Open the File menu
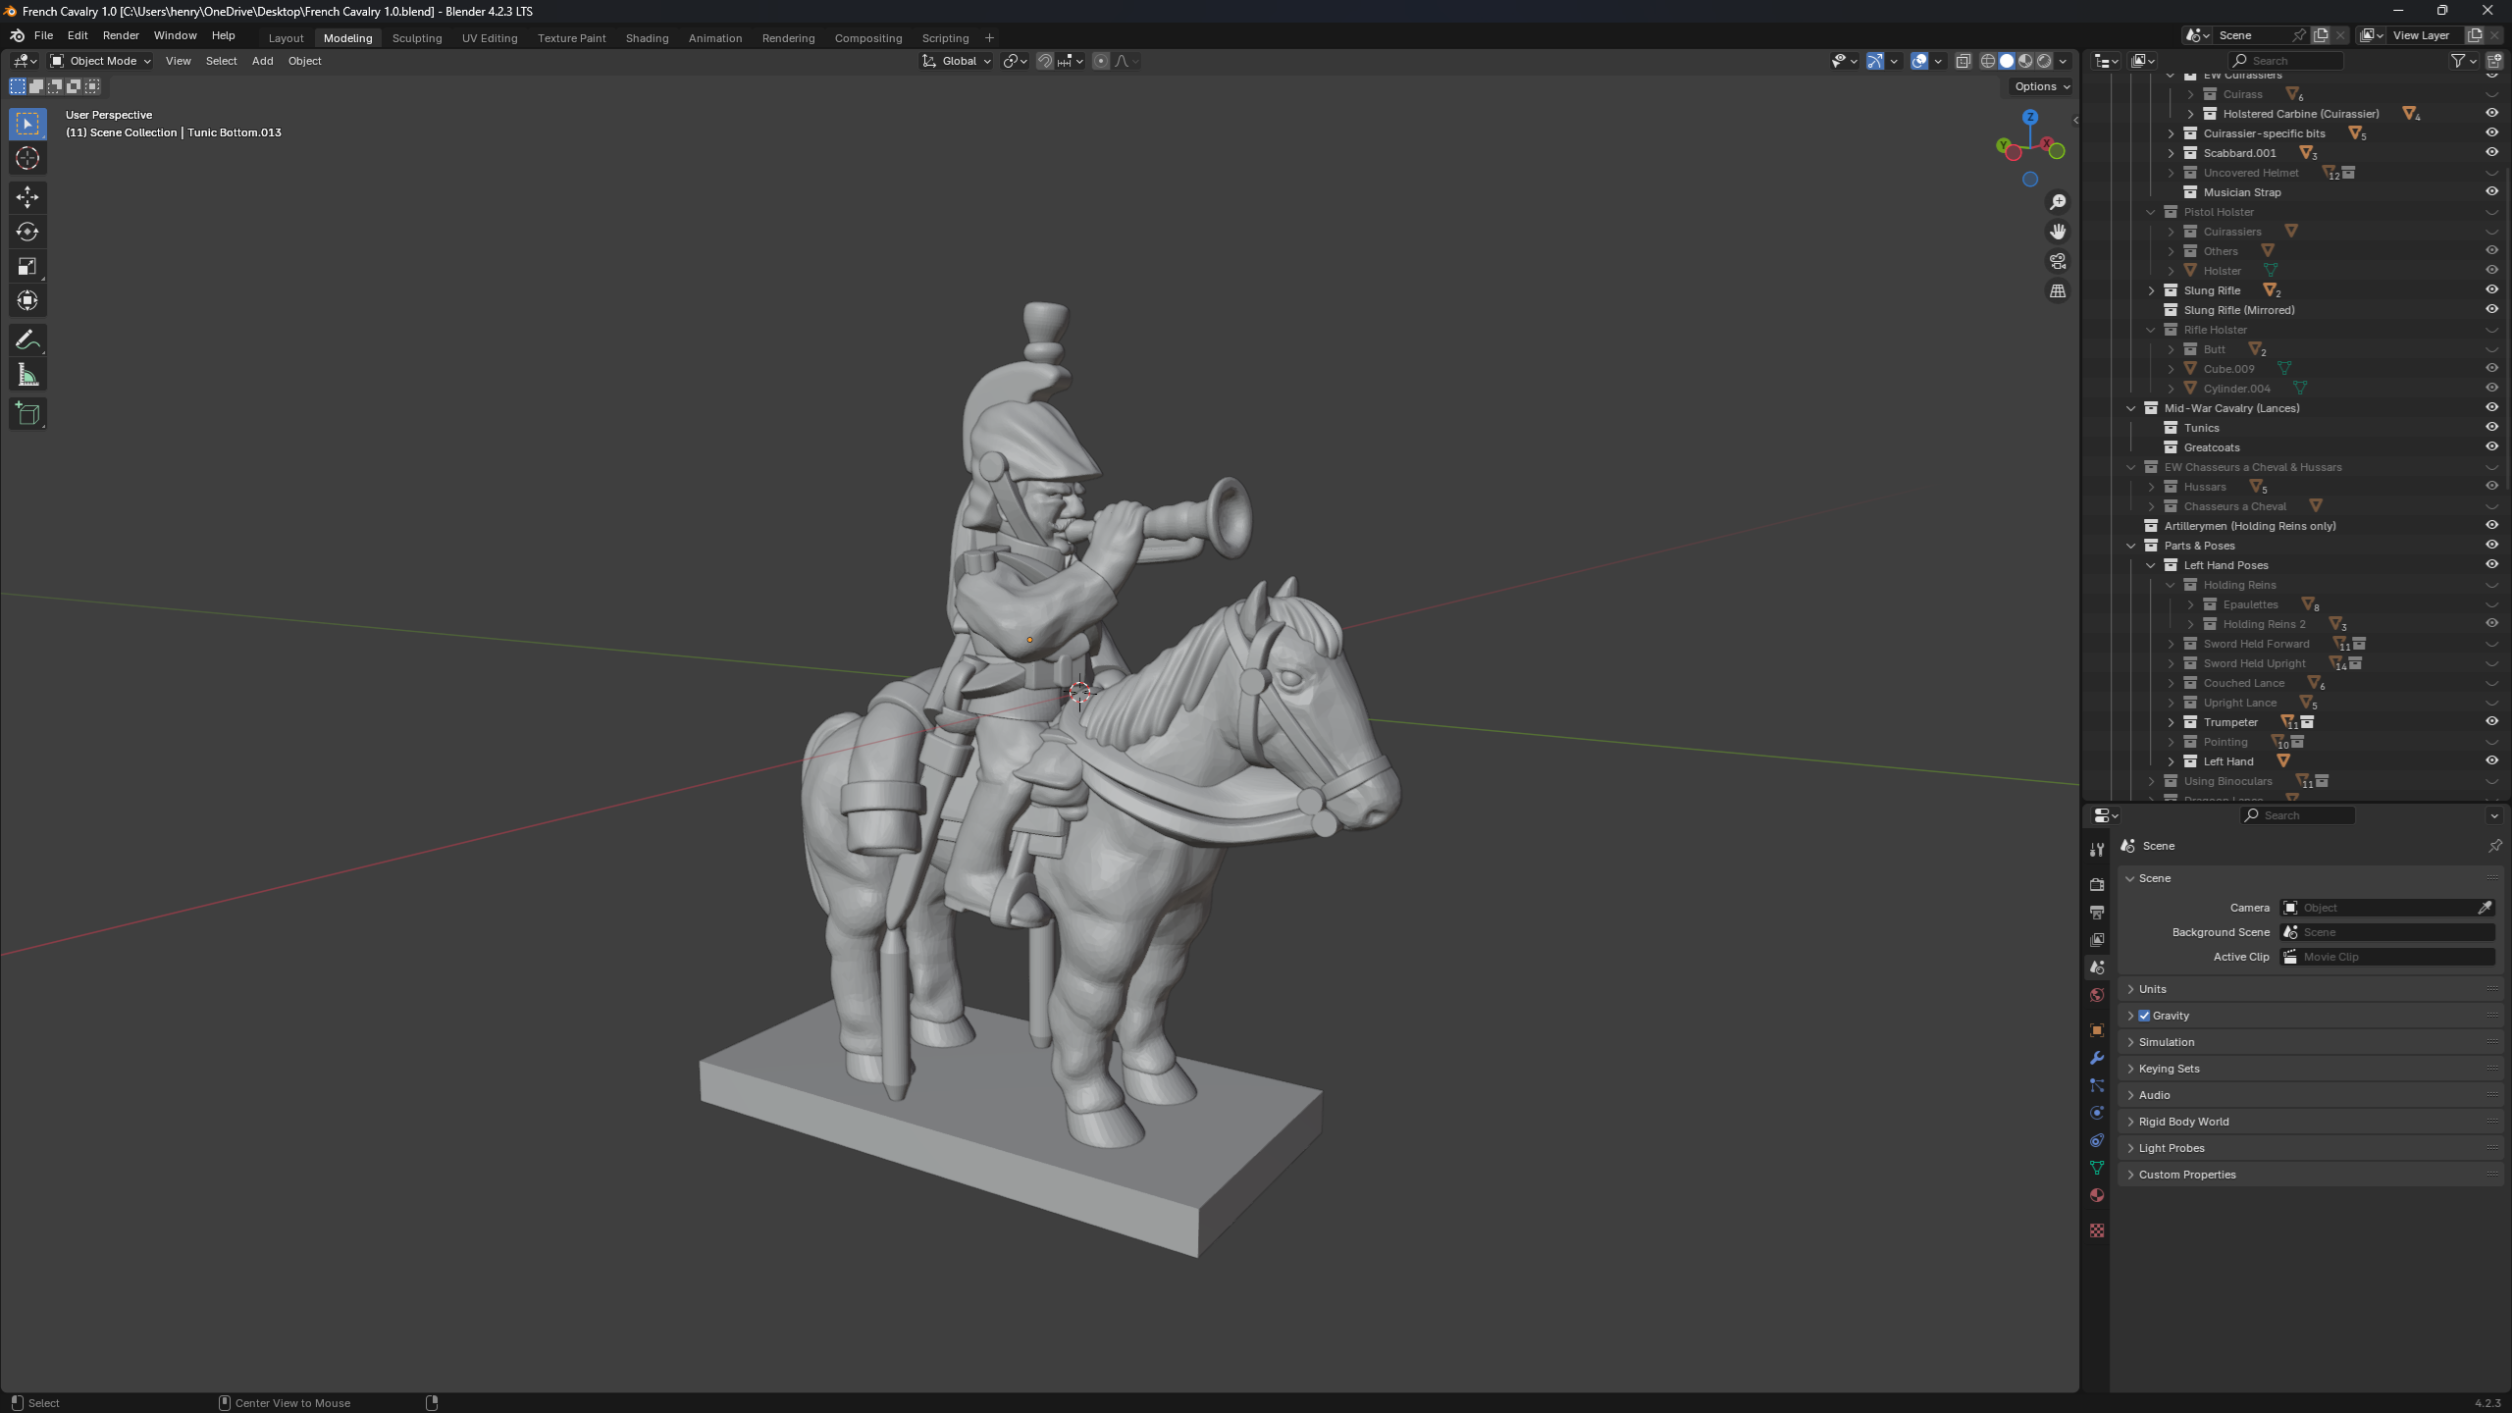Screen dimensions: 2512x1413 click(x=43, y=35)
